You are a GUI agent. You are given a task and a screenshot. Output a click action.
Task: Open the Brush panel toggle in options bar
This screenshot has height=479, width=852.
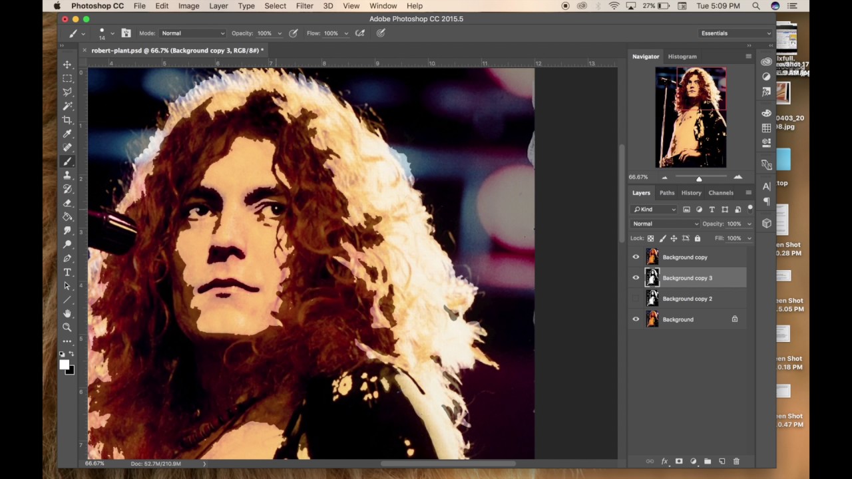tap(126, 33)
